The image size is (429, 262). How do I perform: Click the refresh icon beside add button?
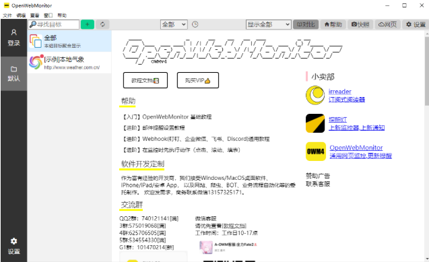point(102,24)
